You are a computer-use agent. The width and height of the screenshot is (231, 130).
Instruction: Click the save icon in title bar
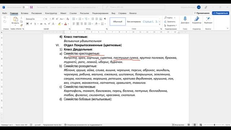(31, 7)
